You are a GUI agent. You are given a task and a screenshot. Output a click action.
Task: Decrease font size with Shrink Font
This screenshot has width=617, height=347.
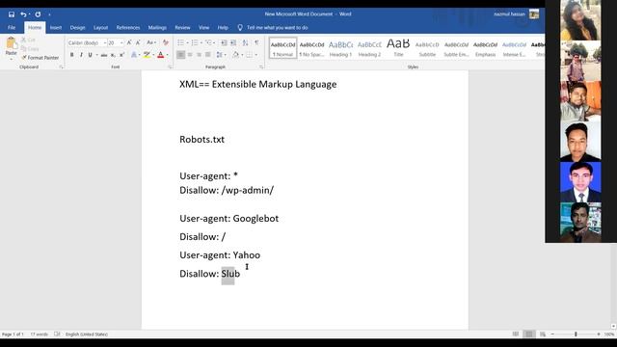point(138,42)
